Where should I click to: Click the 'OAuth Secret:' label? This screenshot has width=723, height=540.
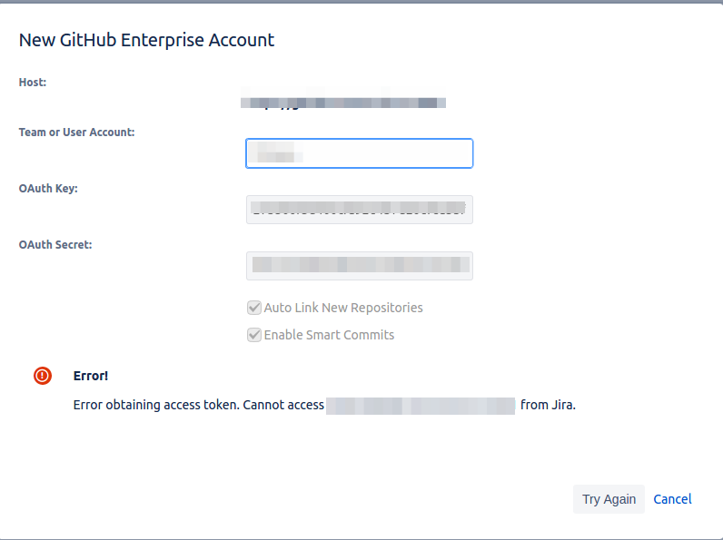tap(55, 245)
